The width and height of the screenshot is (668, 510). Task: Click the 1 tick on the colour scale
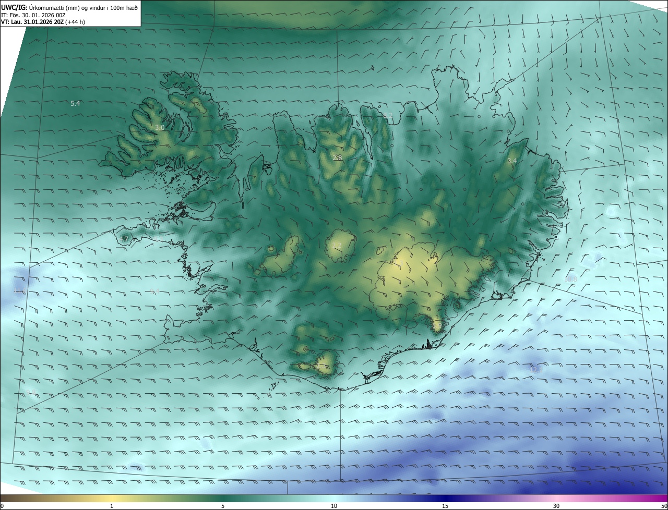(x=112, y=506)
